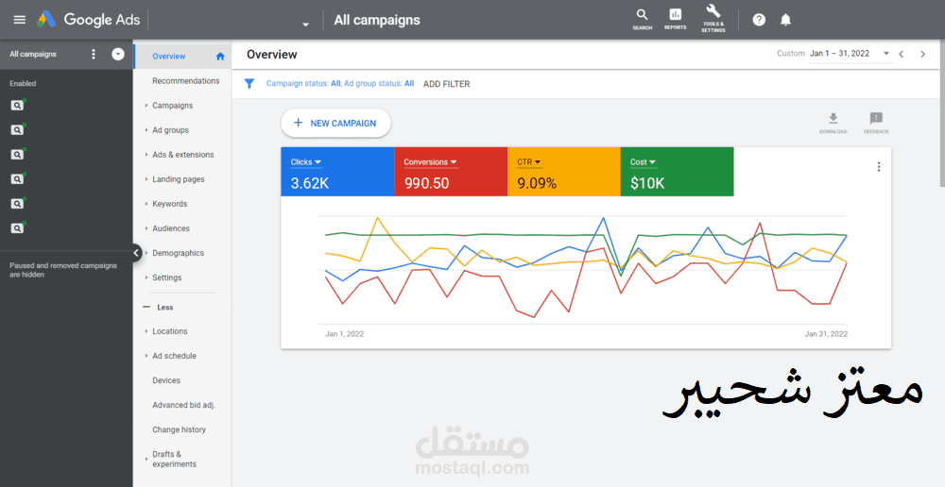Open Drafts & experiments page
This screenshot has height=487, width=945.
pyautogui.click(x=174, y=460)
